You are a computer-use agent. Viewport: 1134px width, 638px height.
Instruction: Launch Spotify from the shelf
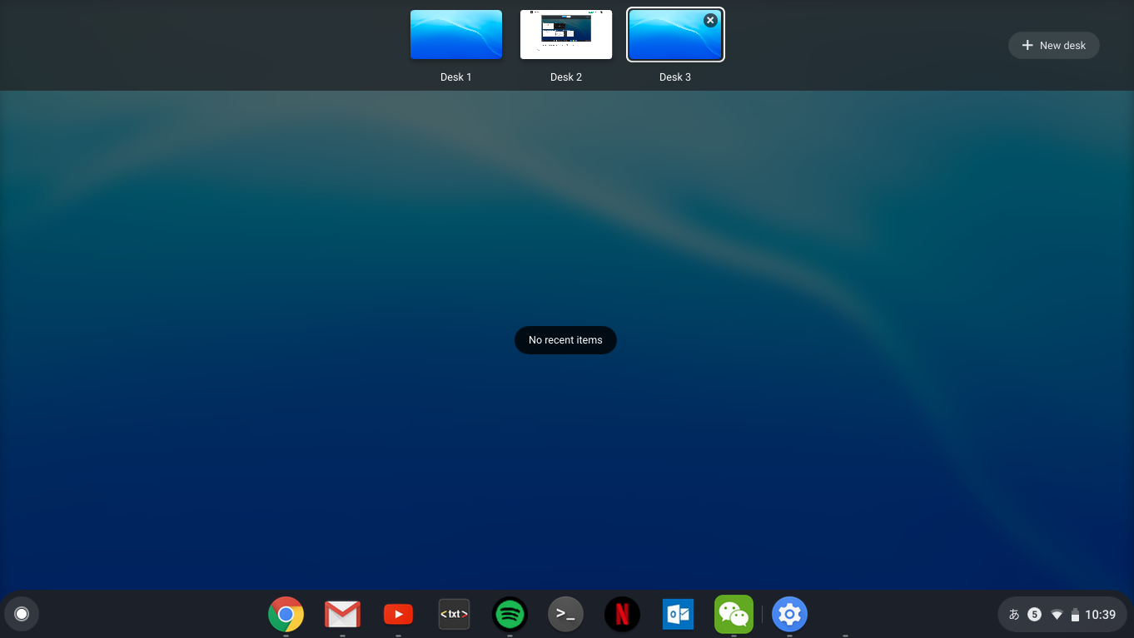pos(510,615)
